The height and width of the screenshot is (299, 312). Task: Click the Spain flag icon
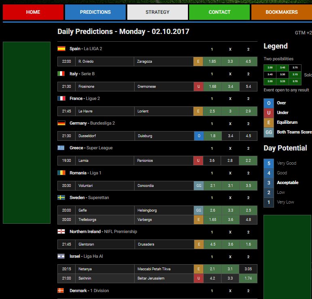(x=61, y=49)
